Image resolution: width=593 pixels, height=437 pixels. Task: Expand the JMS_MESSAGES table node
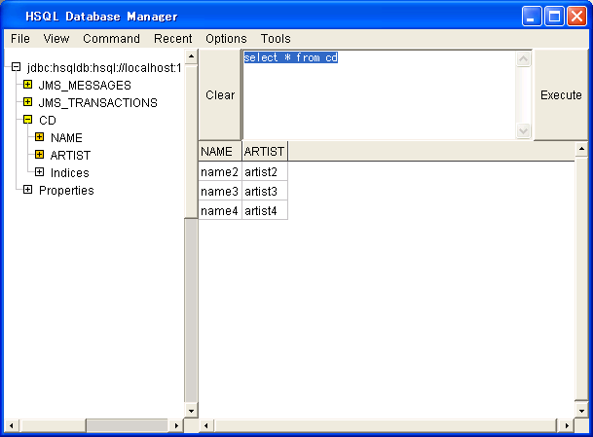pyautogui.click(x=27, y=85)
